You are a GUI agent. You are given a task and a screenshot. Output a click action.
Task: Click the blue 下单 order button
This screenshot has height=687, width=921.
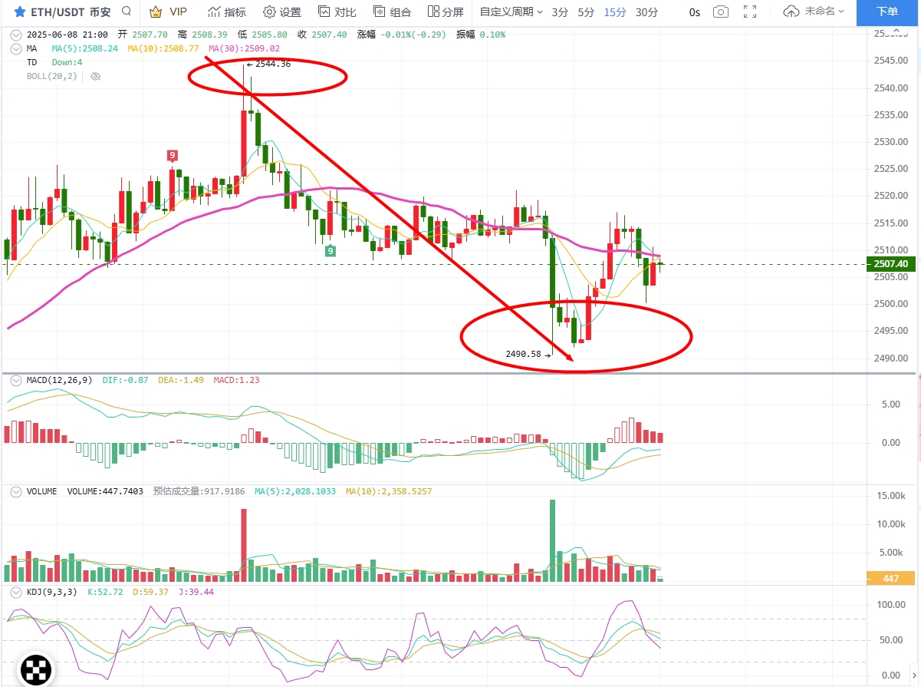point(887,12)
